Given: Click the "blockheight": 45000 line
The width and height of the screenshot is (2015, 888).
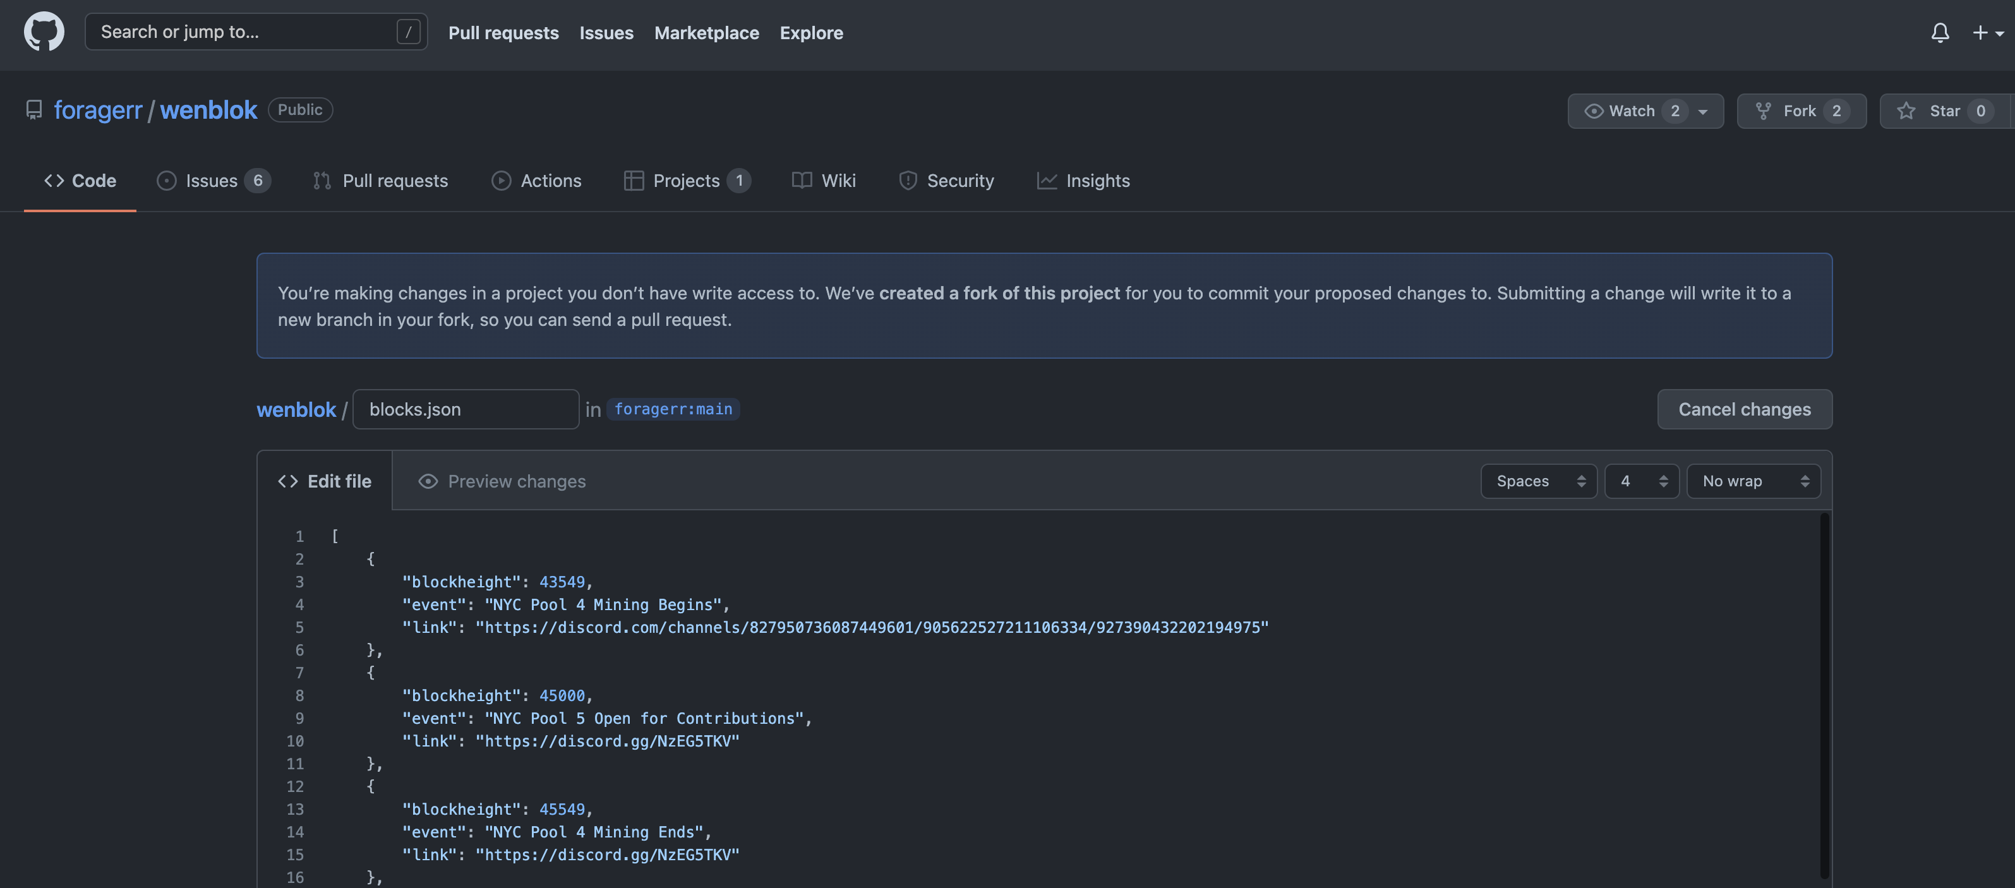Looking at the screenshot, I should (498, 695).
